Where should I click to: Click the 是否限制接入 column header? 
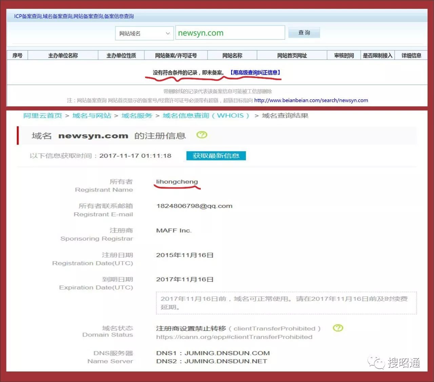pos(377,56)
